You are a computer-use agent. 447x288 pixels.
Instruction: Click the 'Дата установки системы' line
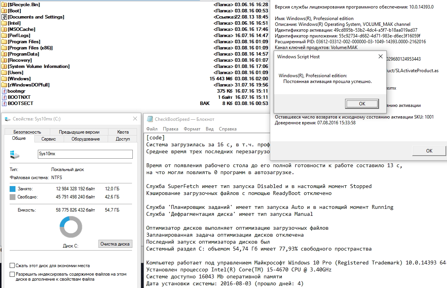(x=225, y=284)
